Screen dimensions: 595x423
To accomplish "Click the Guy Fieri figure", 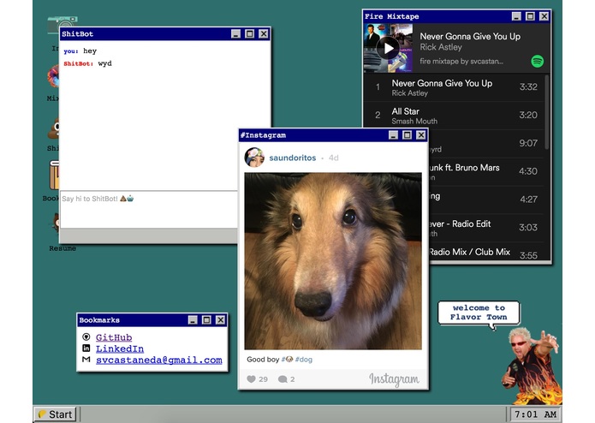I will [532, 366].
